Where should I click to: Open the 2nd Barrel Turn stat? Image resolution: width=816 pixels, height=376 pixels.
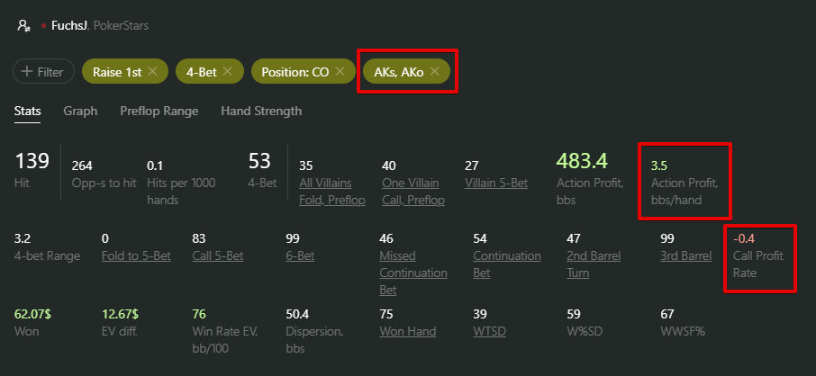click(591, 264)
